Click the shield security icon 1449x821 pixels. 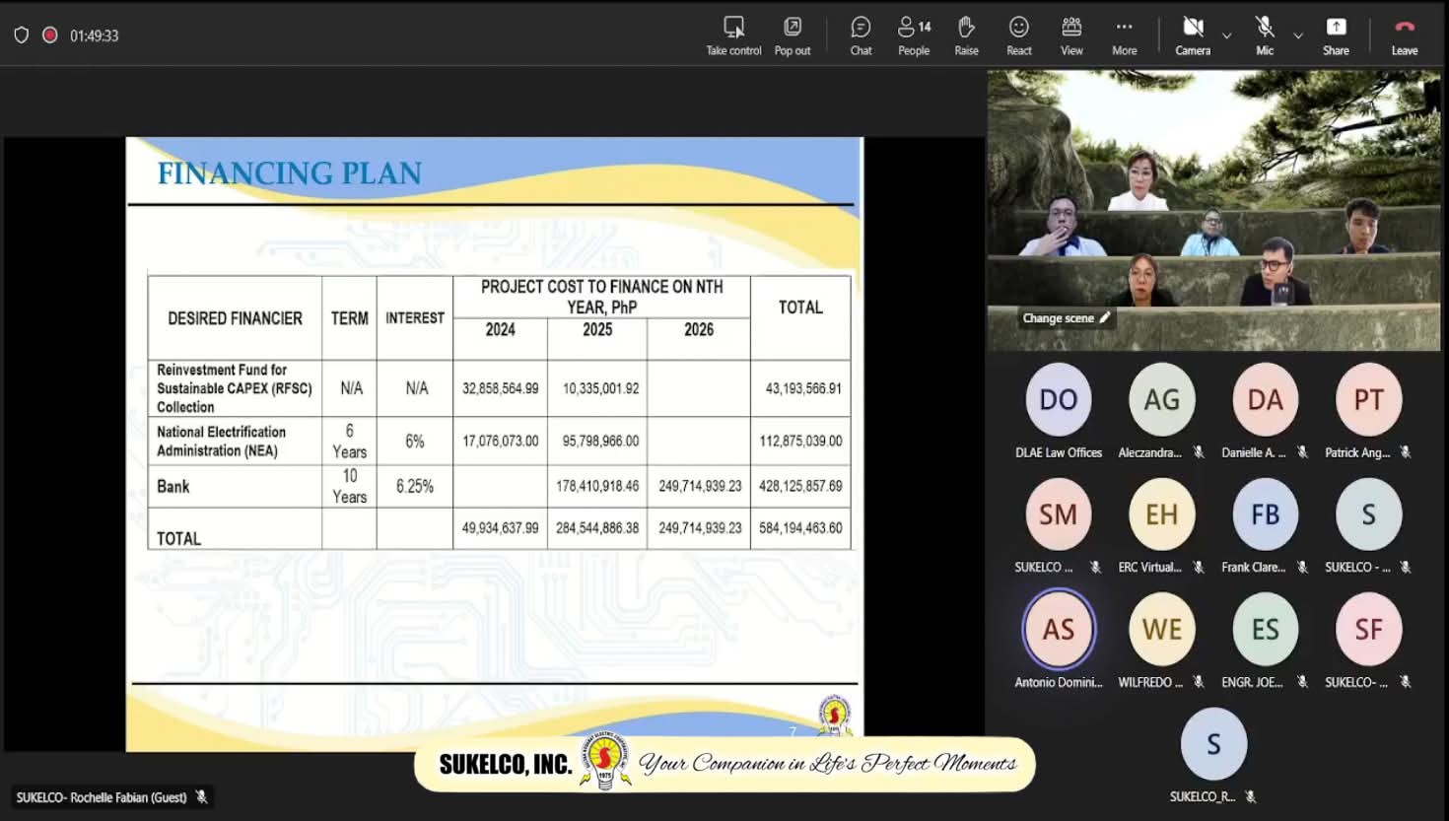click(22, 35)
